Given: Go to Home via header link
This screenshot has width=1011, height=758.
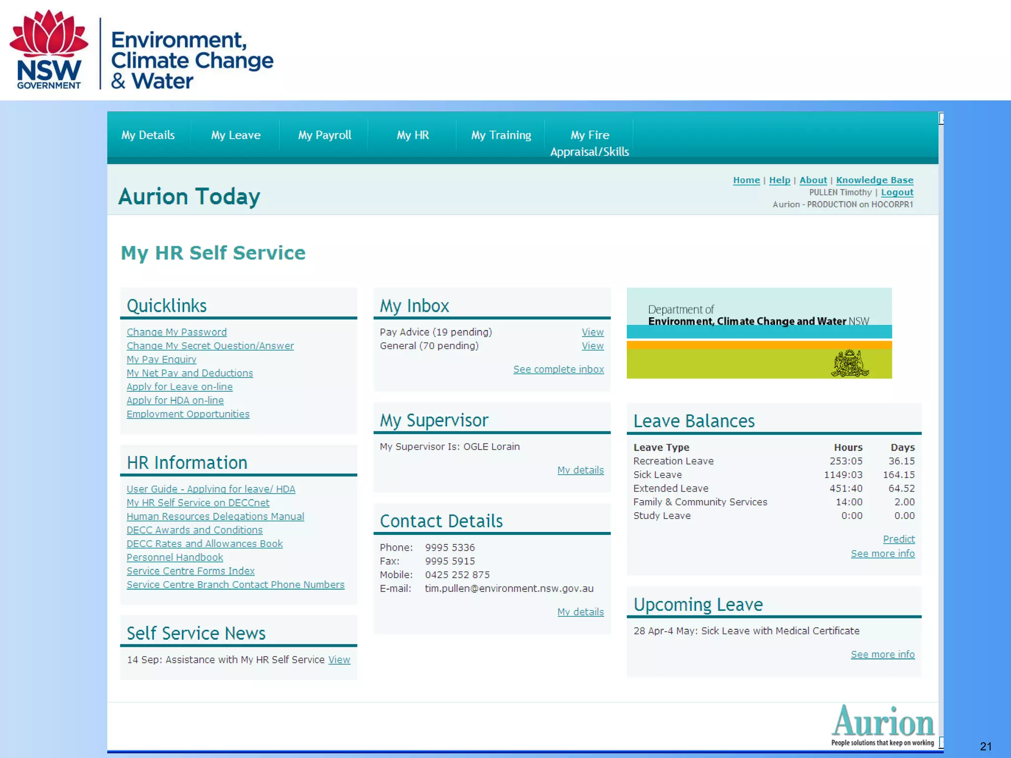Looking at the screenshot, I should point(746,180).
